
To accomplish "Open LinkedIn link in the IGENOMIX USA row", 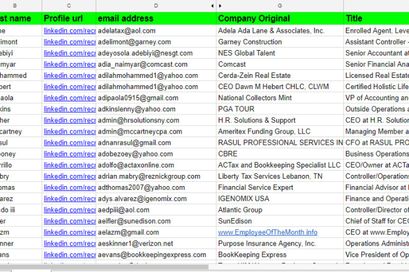I will click(69, 198).
